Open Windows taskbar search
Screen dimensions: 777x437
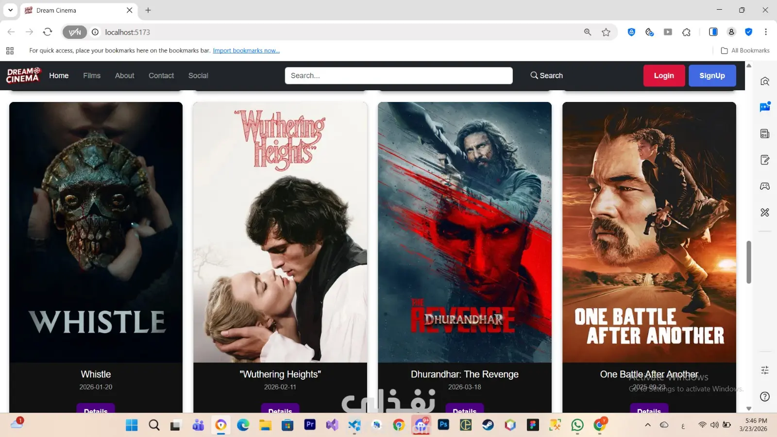[x=154, y=425]
